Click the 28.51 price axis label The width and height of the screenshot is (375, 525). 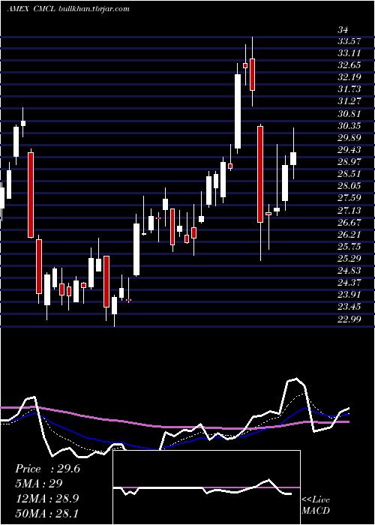(349, 174)
